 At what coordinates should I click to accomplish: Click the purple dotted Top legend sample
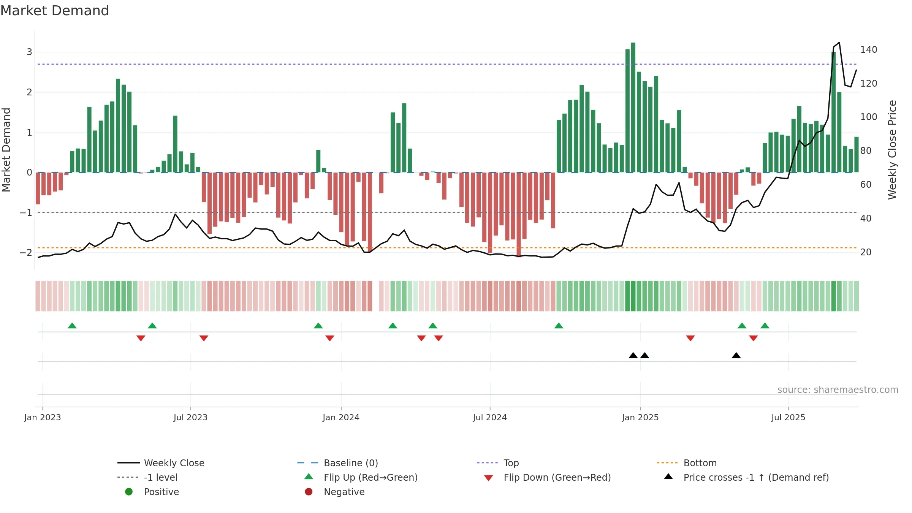[488, 463]
